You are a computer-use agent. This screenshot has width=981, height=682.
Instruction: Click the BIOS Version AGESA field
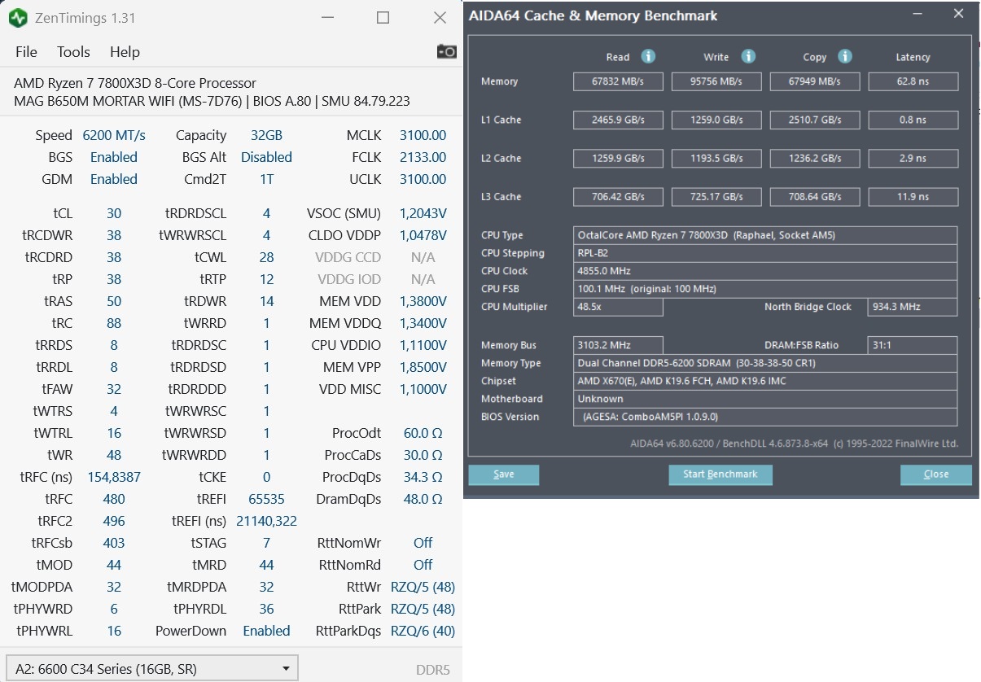[765, 417]
